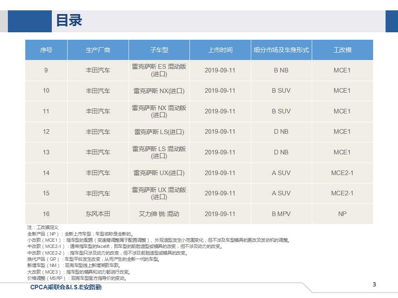
Task: Click sequence number 12 cell
Action: click(x=46, y=132)
